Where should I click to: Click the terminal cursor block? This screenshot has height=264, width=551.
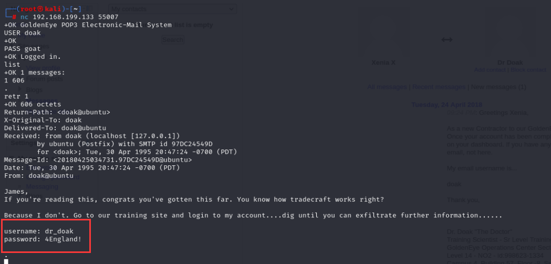point(6,260)
